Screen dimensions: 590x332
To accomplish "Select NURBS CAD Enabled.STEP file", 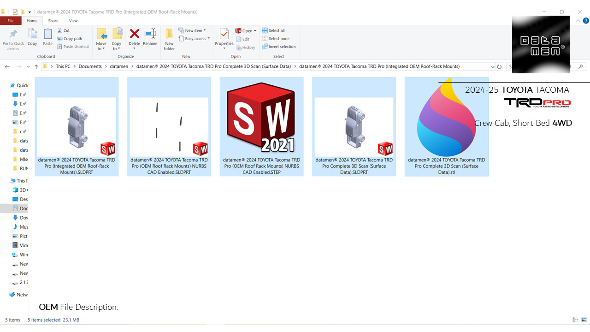I will coord(261,126).
